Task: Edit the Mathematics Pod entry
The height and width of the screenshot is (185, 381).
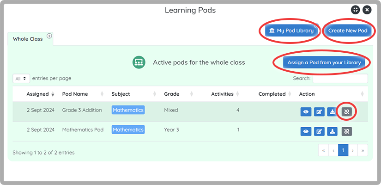Action: [x=319, y=131]
